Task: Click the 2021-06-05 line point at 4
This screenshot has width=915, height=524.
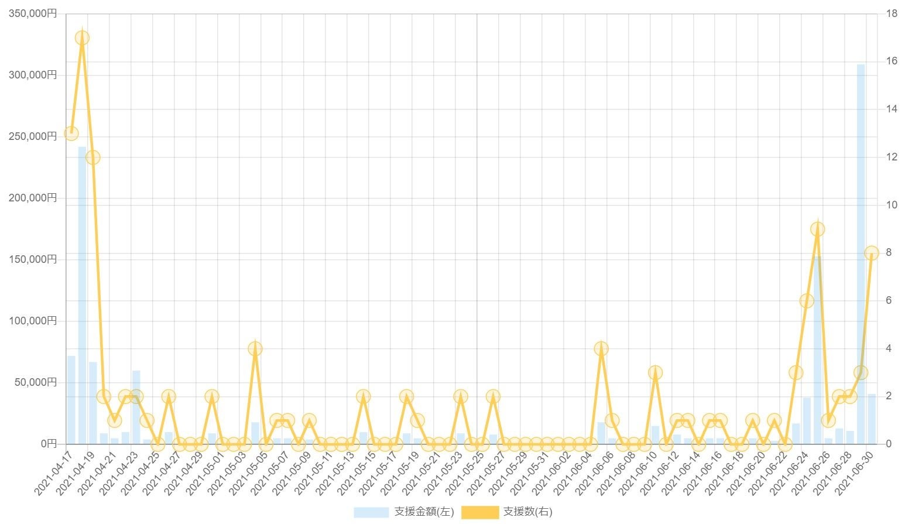Action: click(601, 349)
